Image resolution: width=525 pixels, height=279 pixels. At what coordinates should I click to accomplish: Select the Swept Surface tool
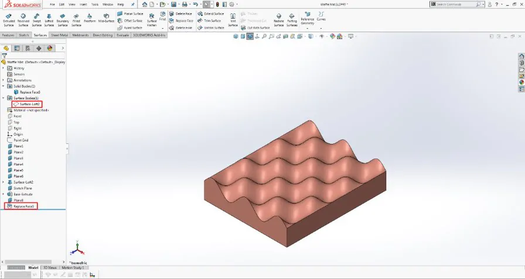point(36,20)
